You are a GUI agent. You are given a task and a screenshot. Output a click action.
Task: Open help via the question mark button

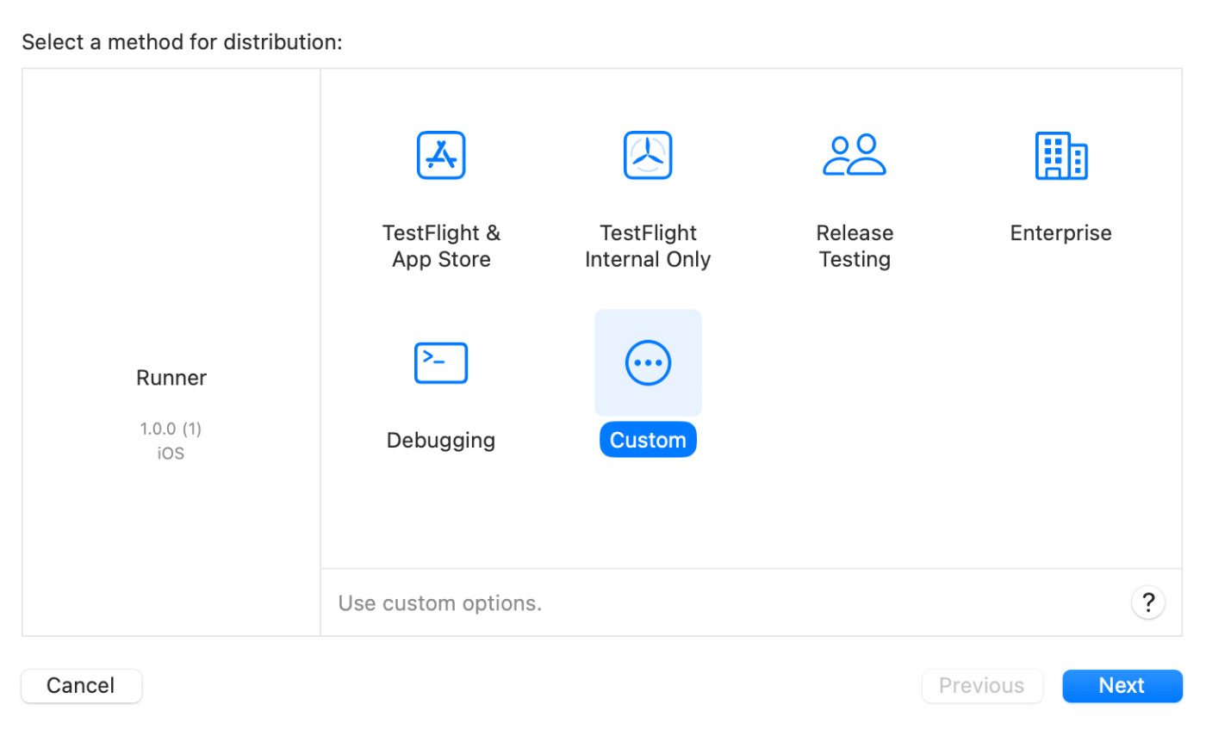[x=1148, y=602]
